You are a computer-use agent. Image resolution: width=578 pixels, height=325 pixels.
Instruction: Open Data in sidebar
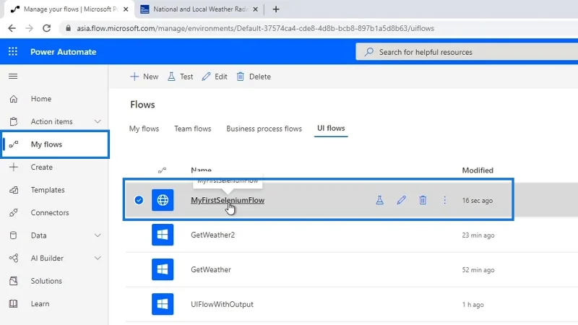[x=39, y=235]
